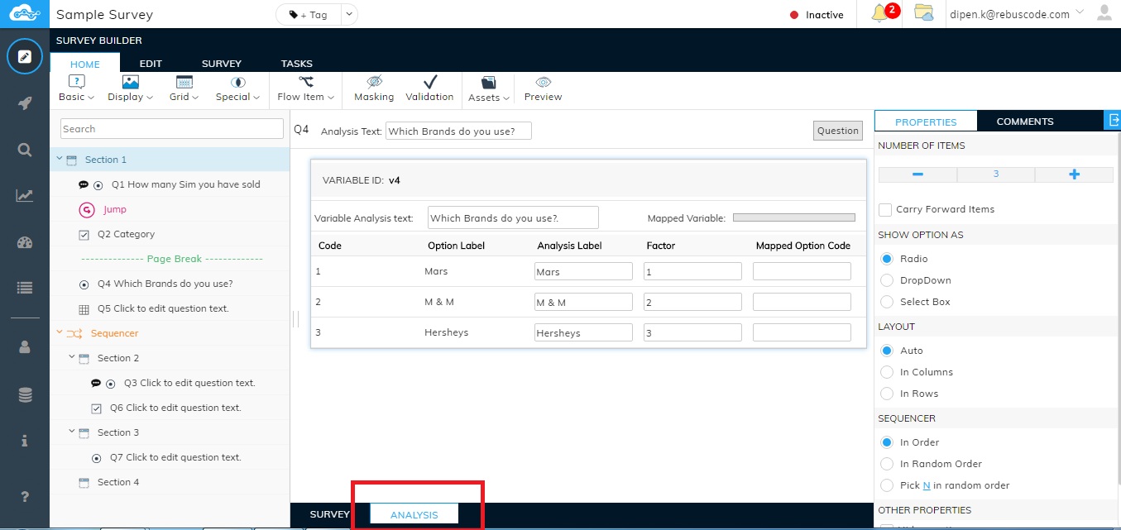Select In Columns layout option
This screenshot has height=530, width=1121.
[x=887, y=372]
